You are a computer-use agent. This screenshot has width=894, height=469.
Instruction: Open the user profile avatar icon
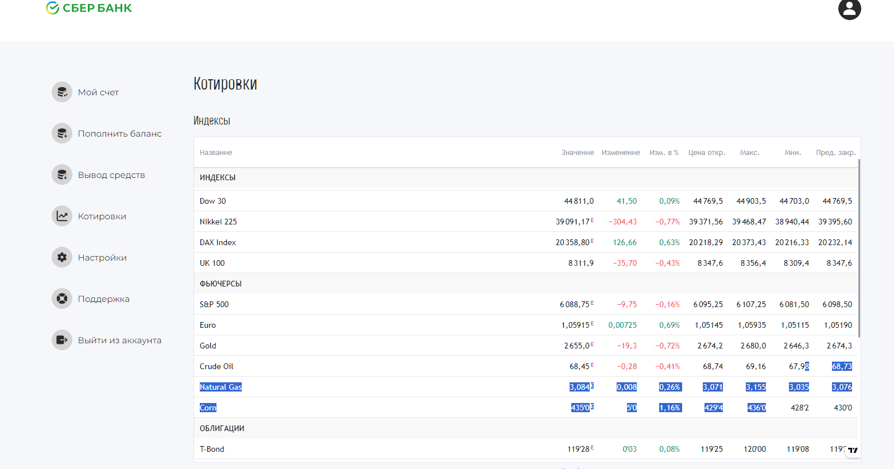pos(849,9)
